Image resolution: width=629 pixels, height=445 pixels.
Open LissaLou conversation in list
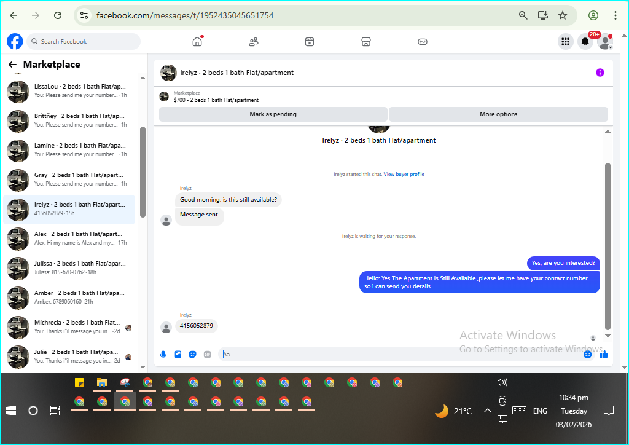(69, 91)
